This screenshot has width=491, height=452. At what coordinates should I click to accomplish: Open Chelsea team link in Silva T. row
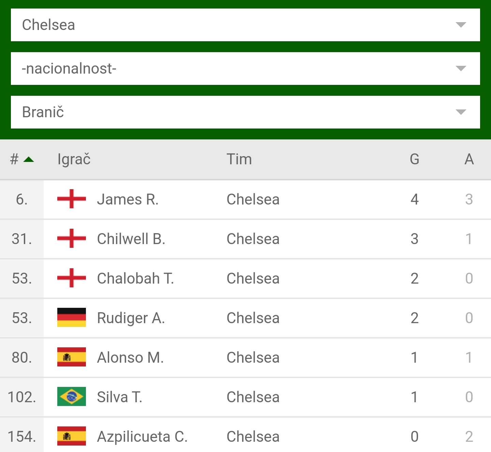[x=253, y=397]
